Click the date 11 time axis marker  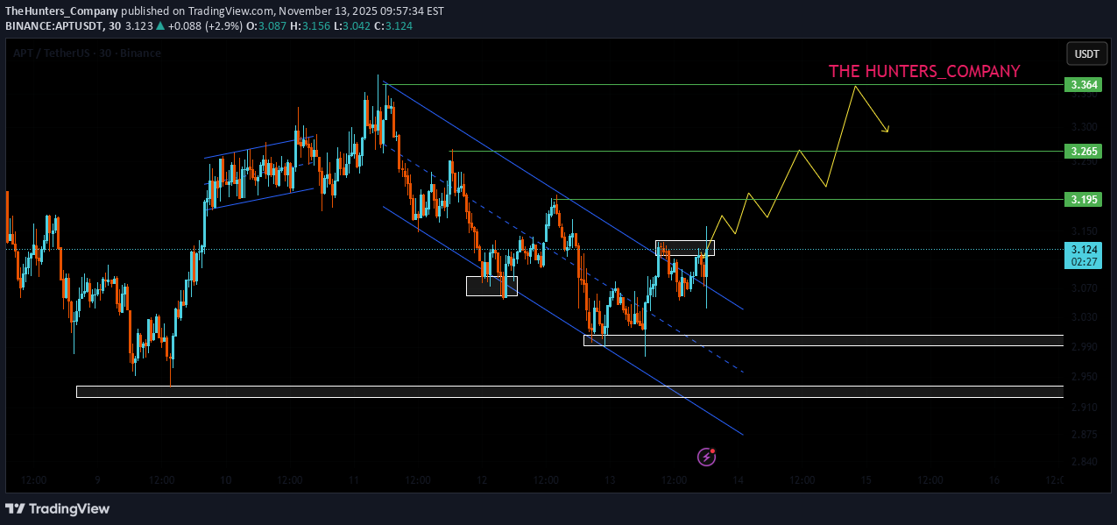[x=354, y=480]
